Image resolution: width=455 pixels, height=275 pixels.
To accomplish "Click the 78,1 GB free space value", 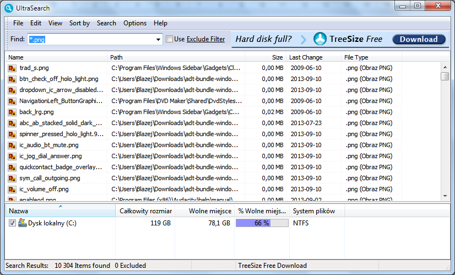I will (x=219, y=223).
